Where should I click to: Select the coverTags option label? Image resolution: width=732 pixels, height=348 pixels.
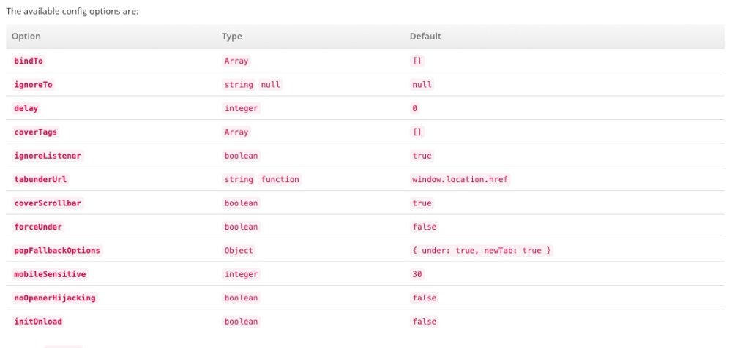click(x=35, y=132)
